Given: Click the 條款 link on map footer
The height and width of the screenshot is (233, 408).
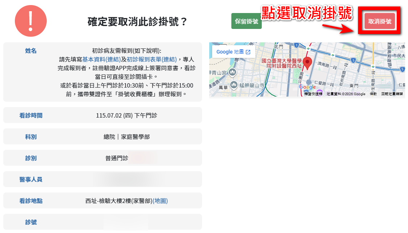Looking at the screenshot, I should [x=373, y=94].
